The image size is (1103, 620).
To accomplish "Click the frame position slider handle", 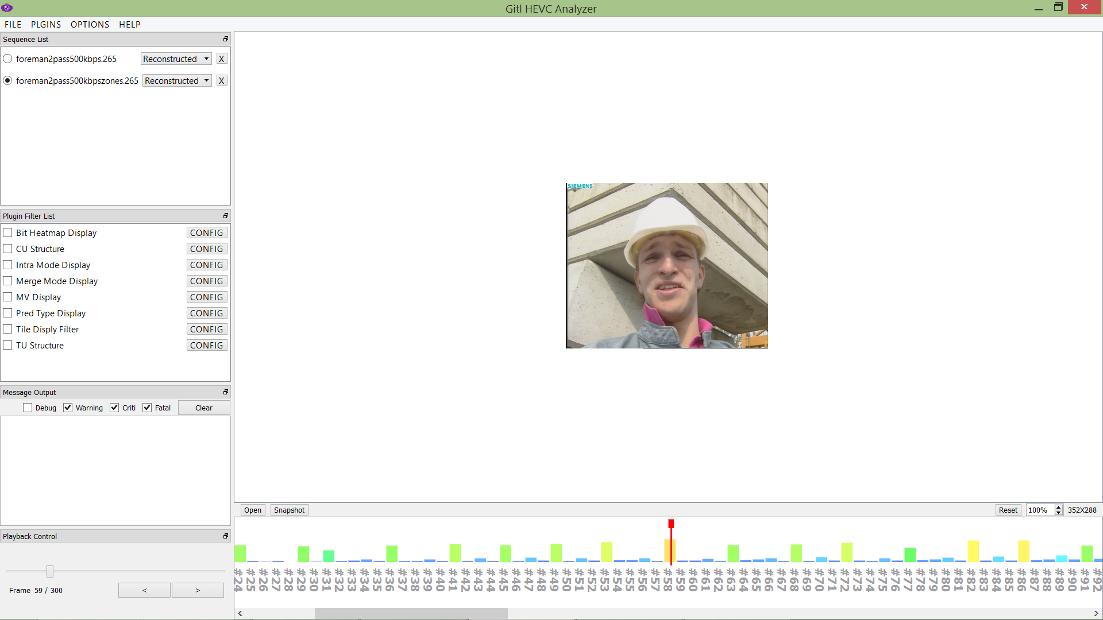I will click(50, 571).
